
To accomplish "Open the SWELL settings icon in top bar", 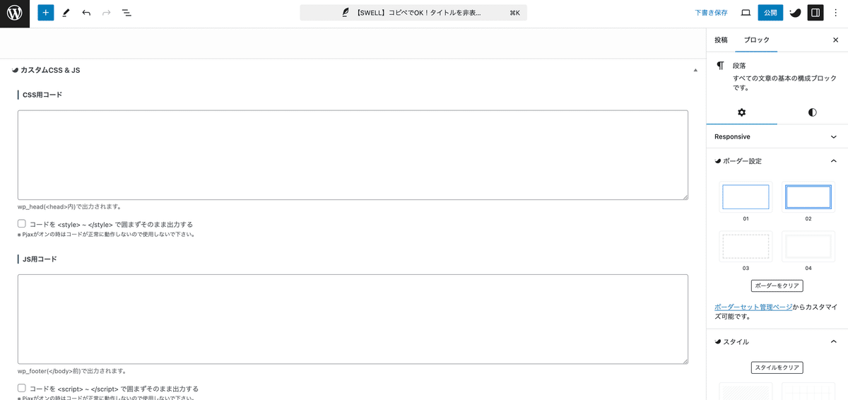I will click(795, 13).
